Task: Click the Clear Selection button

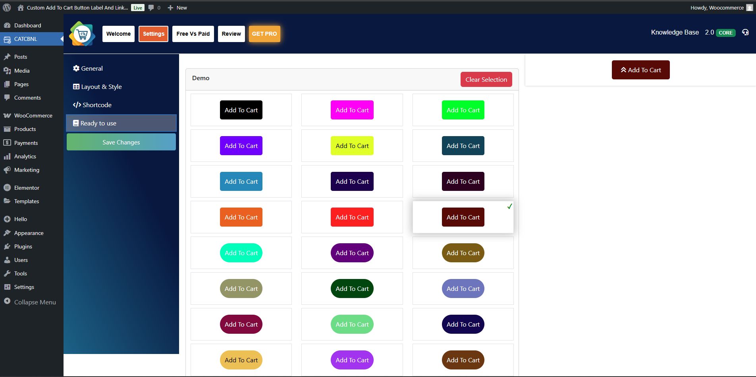Action: click(486, 79)
